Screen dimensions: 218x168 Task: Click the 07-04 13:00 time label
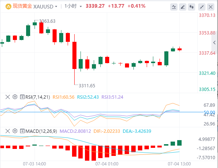click(179, 164)
